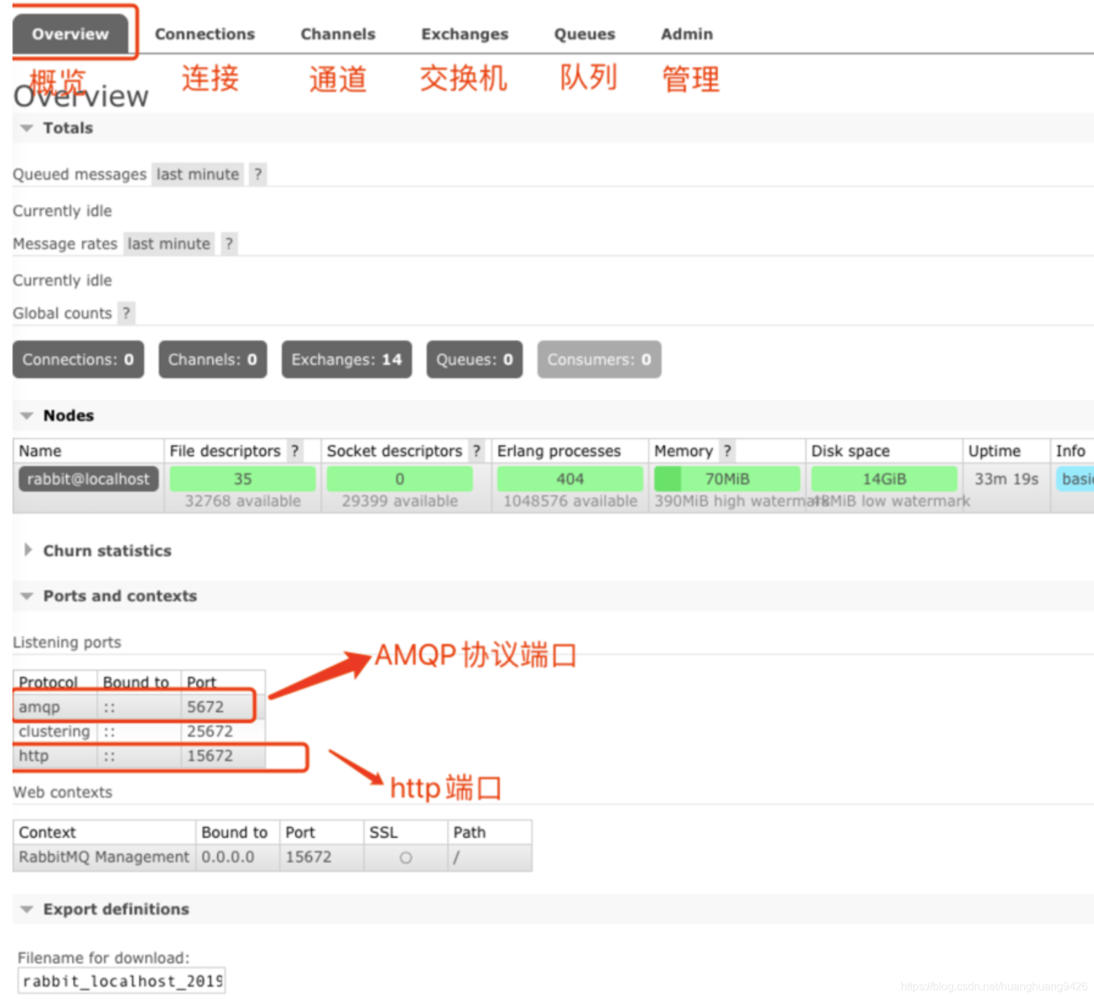Click the Consumers: 0 count button
The height and width of the screenshot is (999, 1094).
599,359
